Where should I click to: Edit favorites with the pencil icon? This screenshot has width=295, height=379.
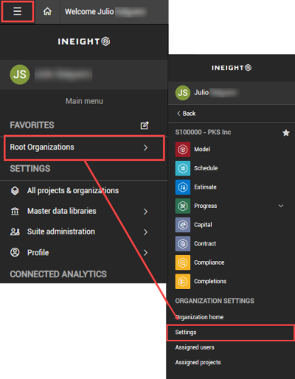(x=145, y=125)
